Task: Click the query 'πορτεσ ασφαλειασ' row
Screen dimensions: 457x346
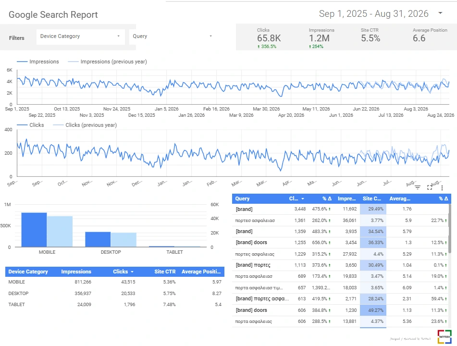Action: point(340,221)
